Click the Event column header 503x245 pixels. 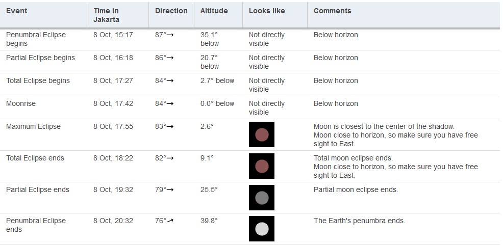(17, 11)
